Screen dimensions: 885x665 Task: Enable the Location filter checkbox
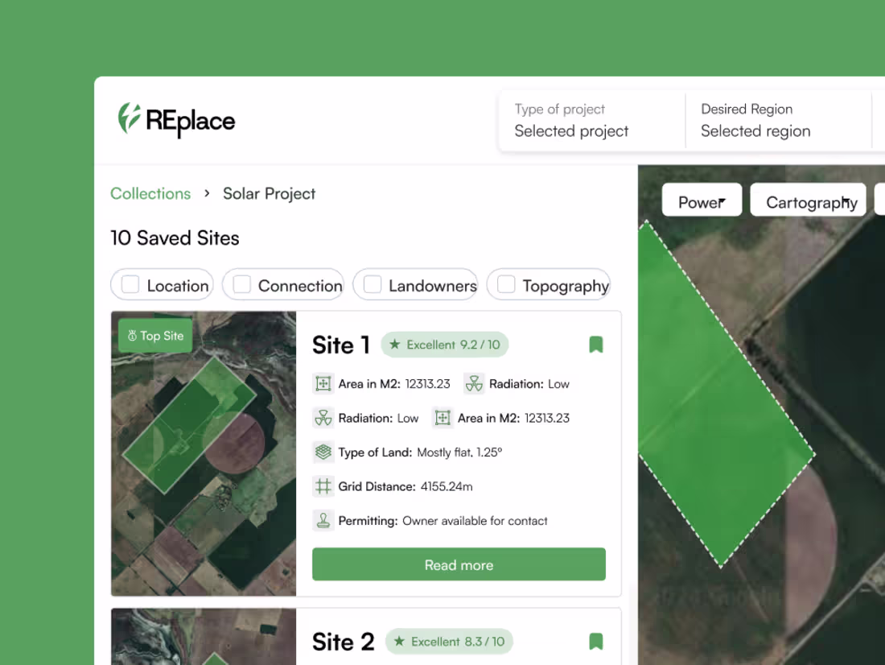[x=130, y=284]
